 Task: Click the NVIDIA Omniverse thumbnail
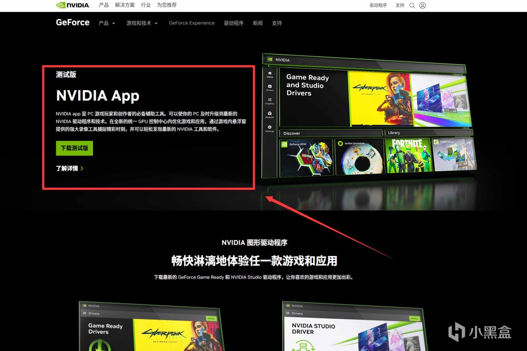pos(359,156)
